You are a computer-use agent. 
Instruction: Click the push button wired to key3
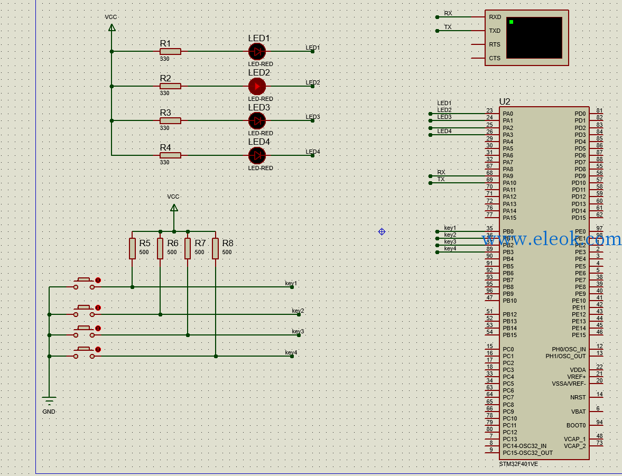pyautogui.click(x=84, y=332)
